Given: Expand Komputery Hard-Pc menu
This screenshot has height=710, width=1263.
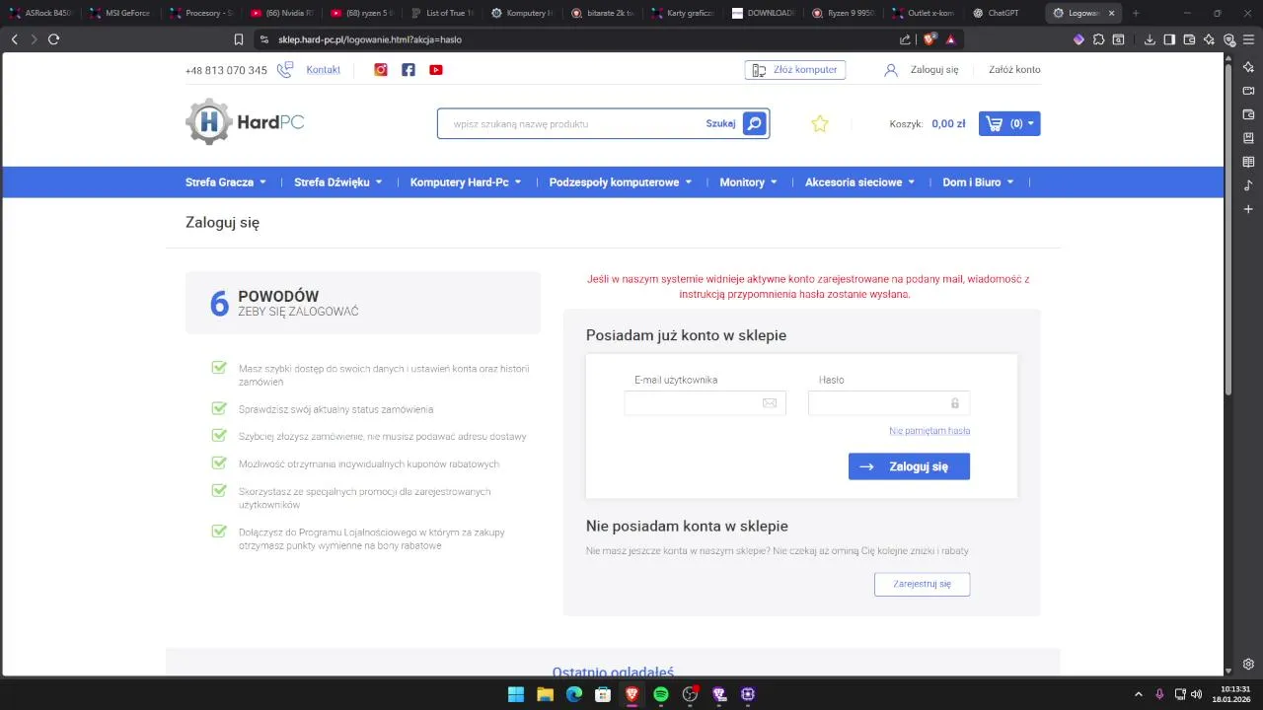Looking at the screenshot, I should pyautogui.click(x=466, y=182).
